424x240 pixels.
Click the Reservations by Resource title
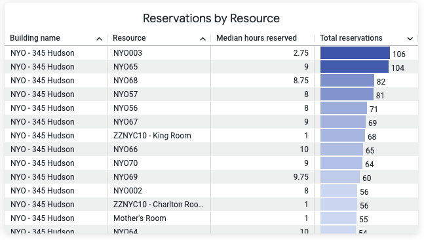(211, 18)
